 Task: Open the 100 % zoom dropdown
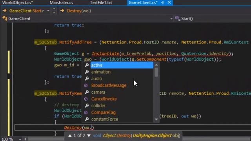20,139
